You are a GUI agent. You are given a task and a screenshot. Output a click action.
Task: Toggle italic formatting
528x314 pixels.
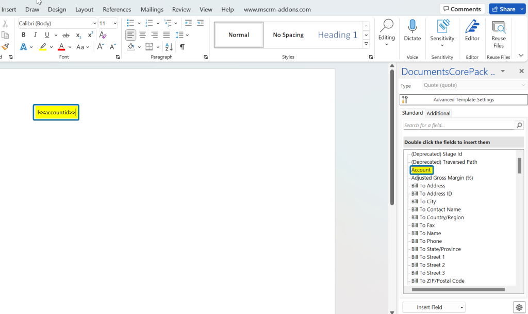pos(34,34)
